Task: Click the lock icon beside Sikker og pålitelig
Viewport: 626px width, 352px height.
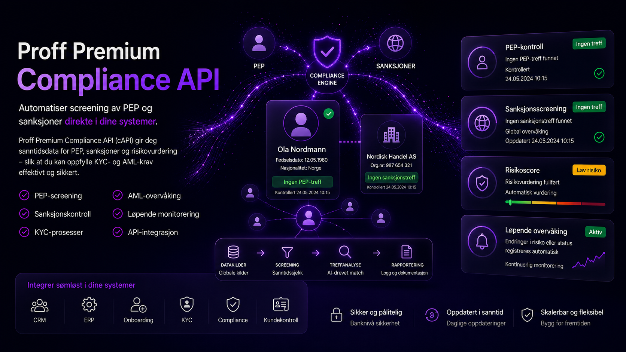Action: coord(336,315)
